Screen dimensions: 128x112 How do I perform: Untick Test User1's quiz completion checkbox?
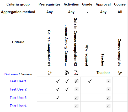[x=76, y=81]
